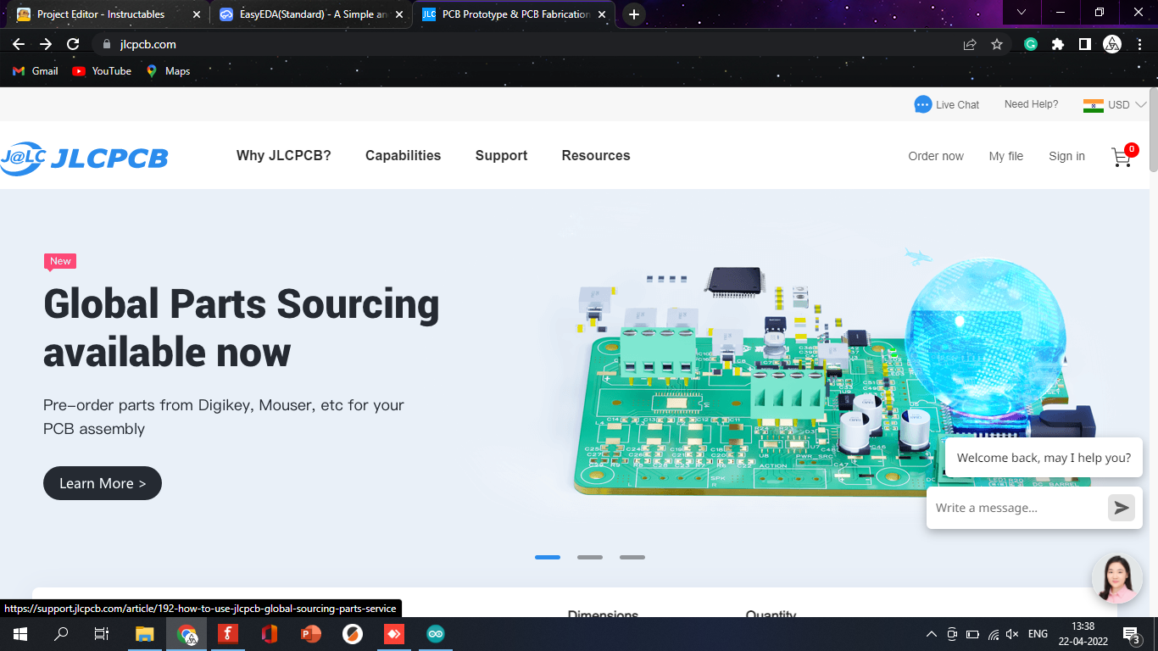This screenshot has width=1158, height=651.
Task: Click the Learn More button
Action: click(102, 483)
